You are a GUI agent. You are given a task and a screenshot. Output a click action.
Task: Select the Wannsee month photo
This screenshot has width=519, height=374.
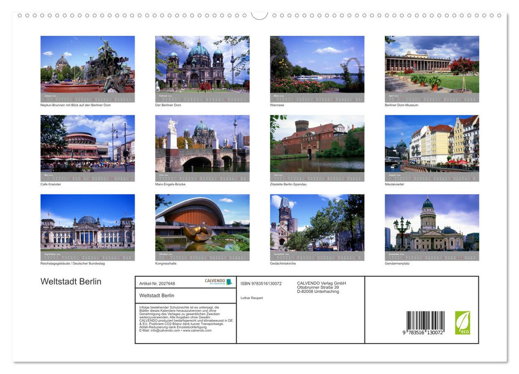pos(317,64)
